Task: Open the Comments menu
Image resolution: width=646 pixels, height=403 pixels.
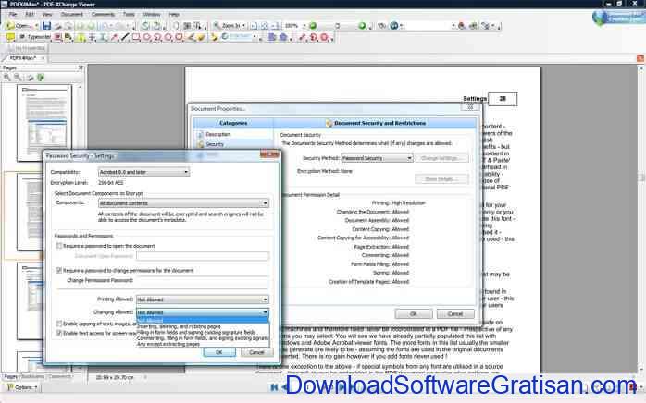Action: coord(103,15)
